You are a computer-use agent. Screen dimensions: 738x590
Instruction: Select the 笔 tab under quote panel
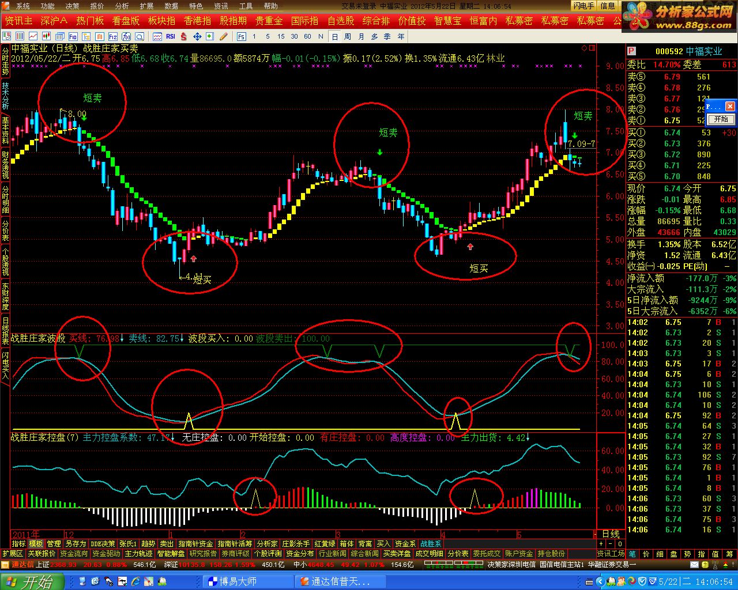632,554
